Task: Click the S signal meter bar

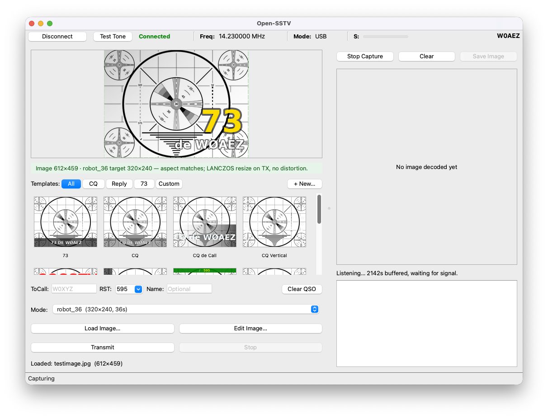Action: (x=386, y=37)
